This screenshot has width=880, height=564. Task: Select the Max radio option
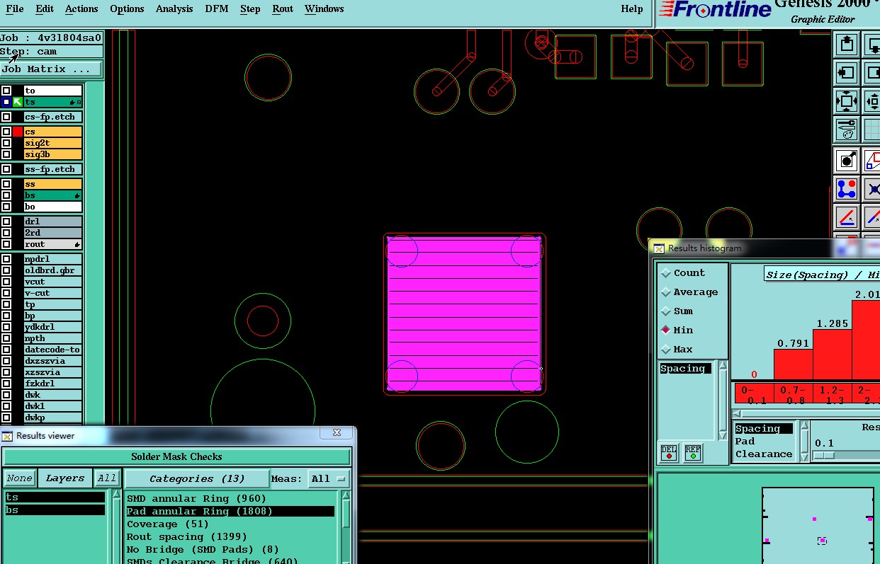(666, 350)
